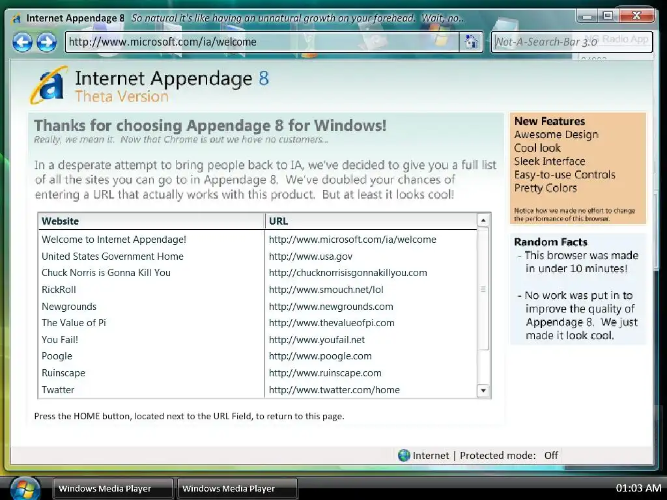
Task: Click the globe icon in the status bar
Action: 404,455
